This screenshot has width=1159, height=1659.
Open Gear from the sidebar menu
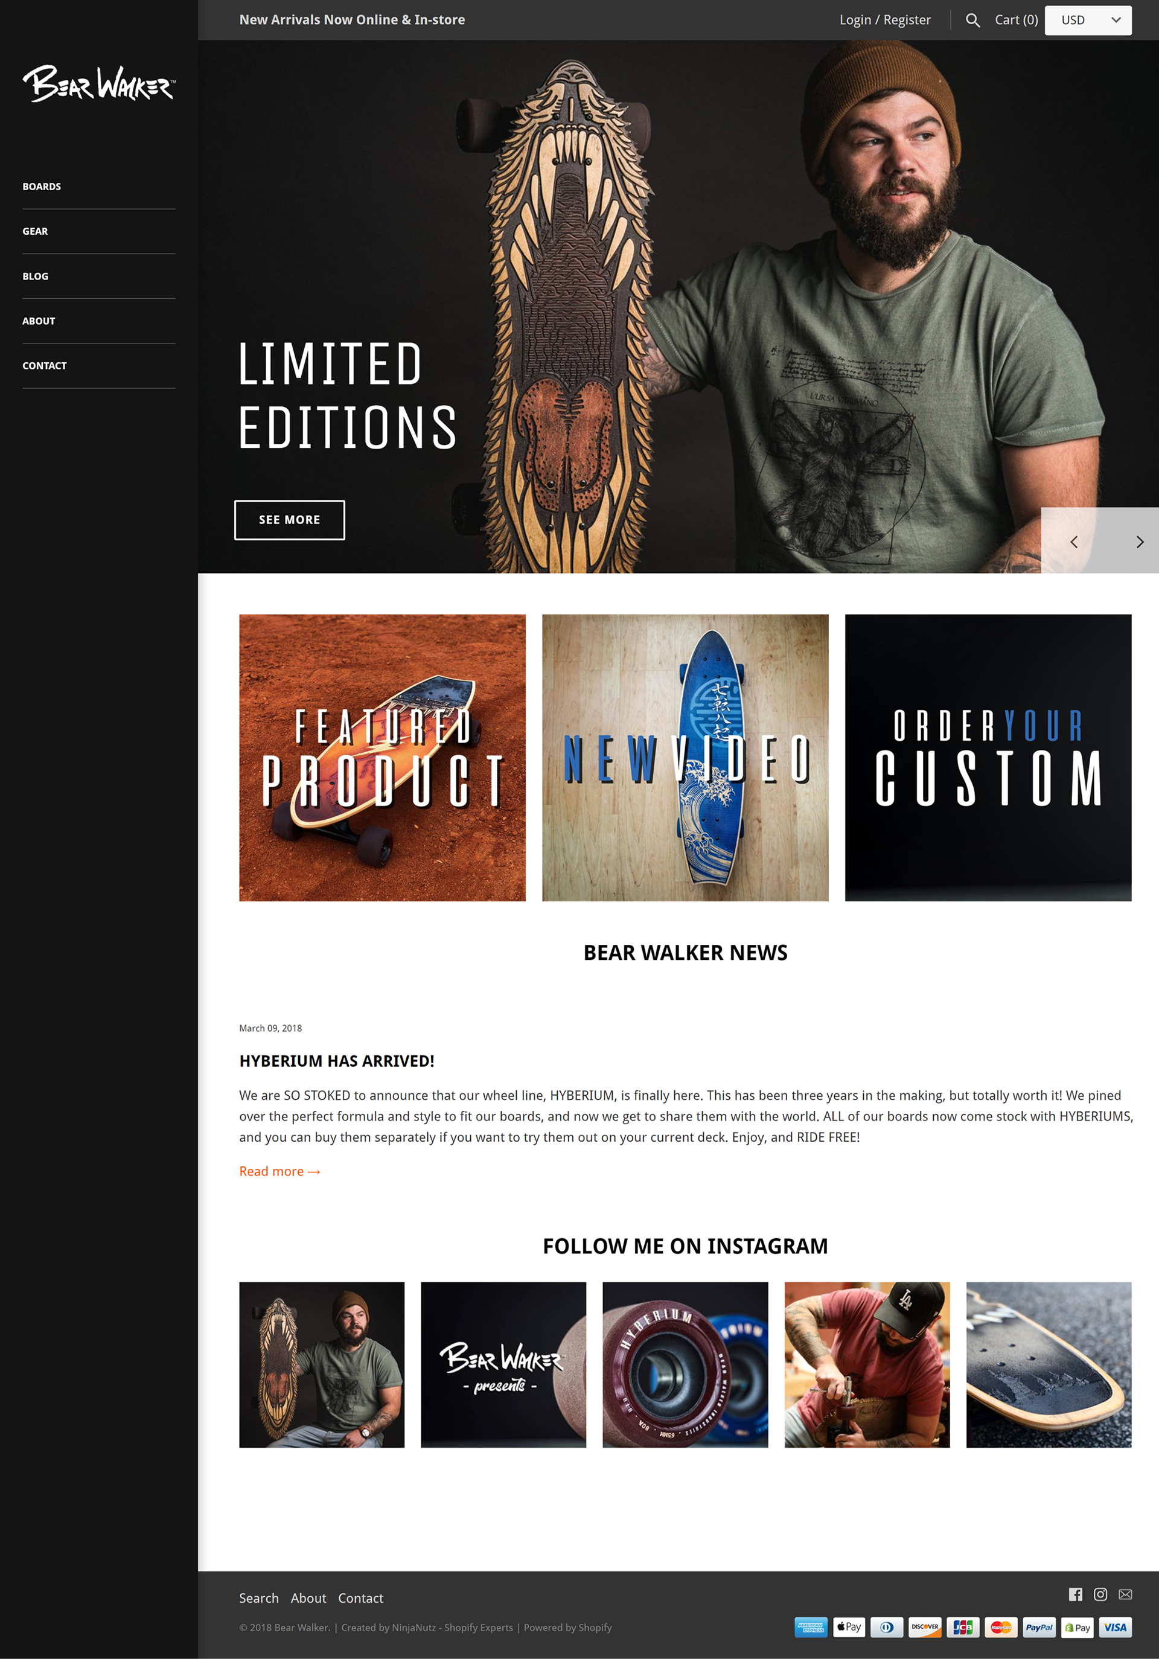click(34, 231)
